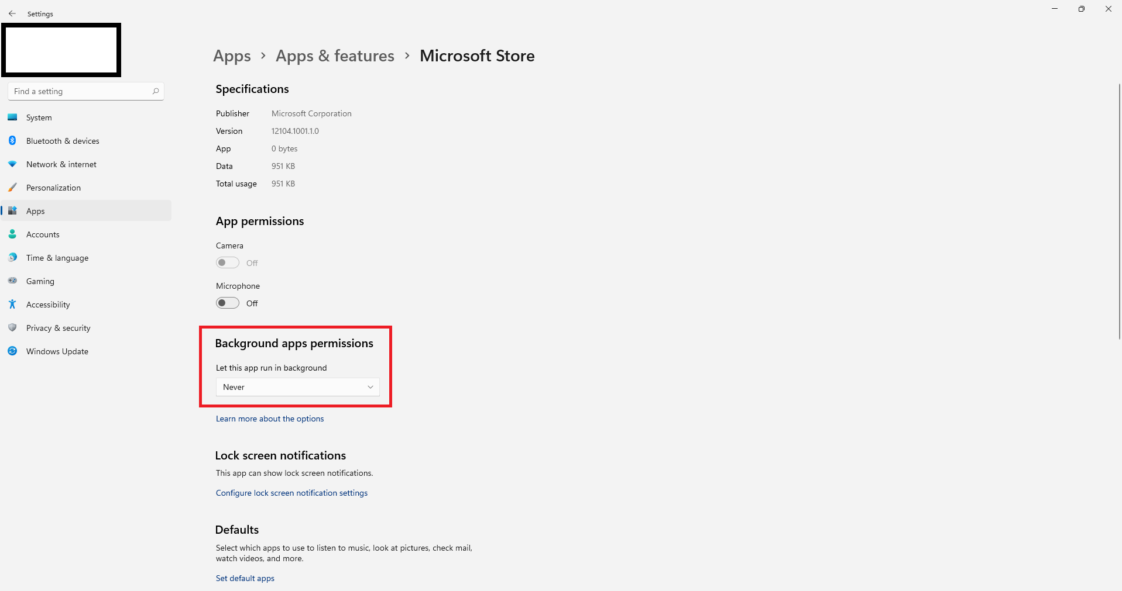Open Configure lock screen notification settings link
This screenshot has width=1122, height=591.
pyautogui.click(x=291, y=493)
